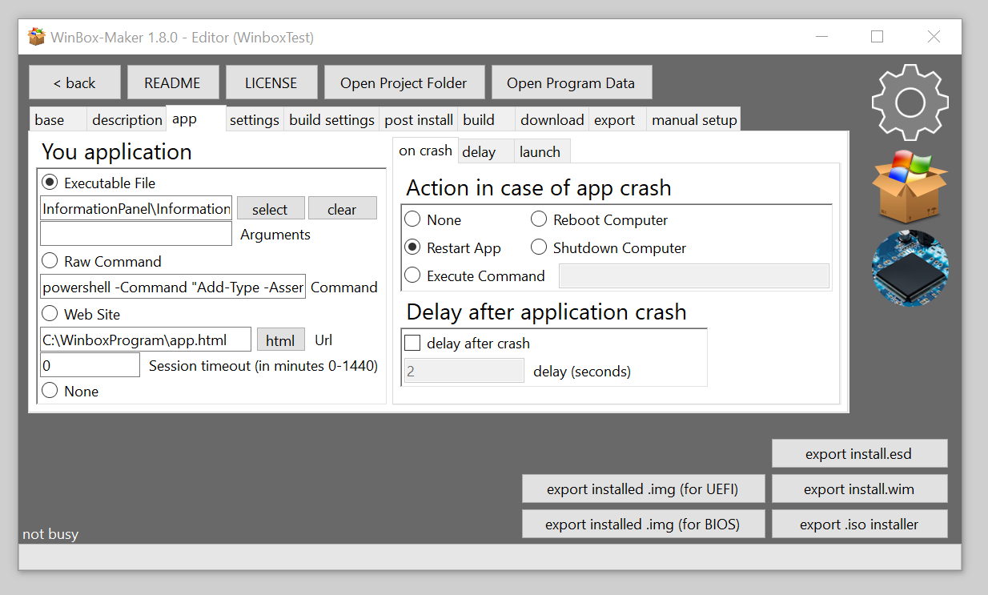This screenshot has height=595, width=988.
Task: Open the export tab
Action: pos(617,119)
